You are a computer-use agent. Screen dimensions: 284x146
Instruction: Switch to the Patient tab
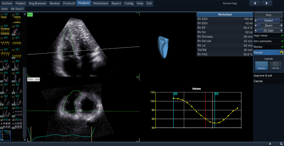point(20,3)
